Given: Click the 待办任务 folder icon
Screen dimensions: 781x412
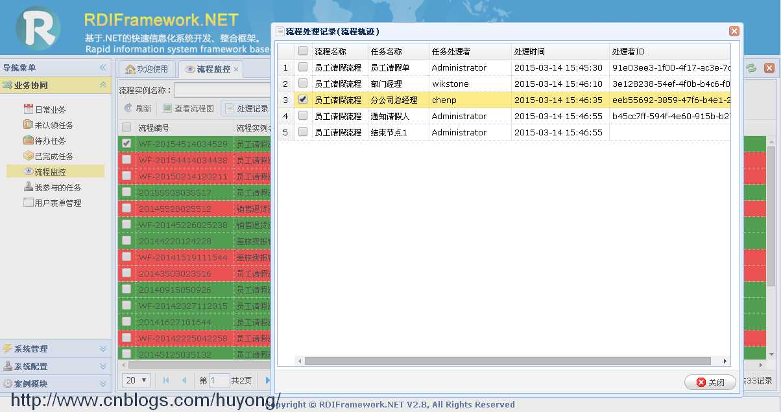Looking at the screenshot, I should [29, 141].
